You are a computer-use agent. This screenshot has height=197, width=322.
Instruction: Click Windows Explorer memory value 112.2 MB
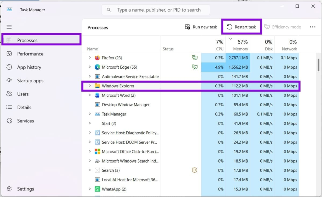[240, 86]
